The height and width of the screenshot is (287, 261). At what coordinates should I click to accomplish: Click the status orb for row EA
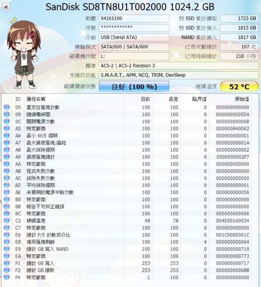6,256
